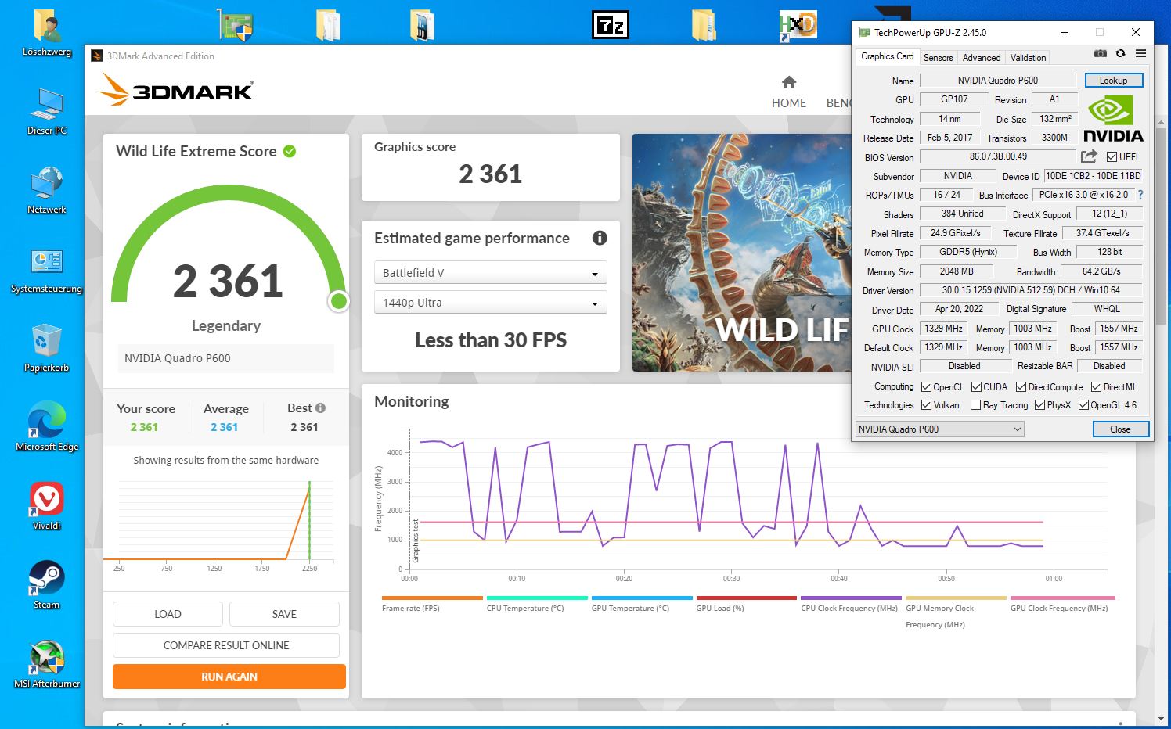Open the NVIDIA Quadro P600 GPU selector dropdown
Image resolution: width=1171 pixels, height=729 pixels.
click(x=939, y=429)
